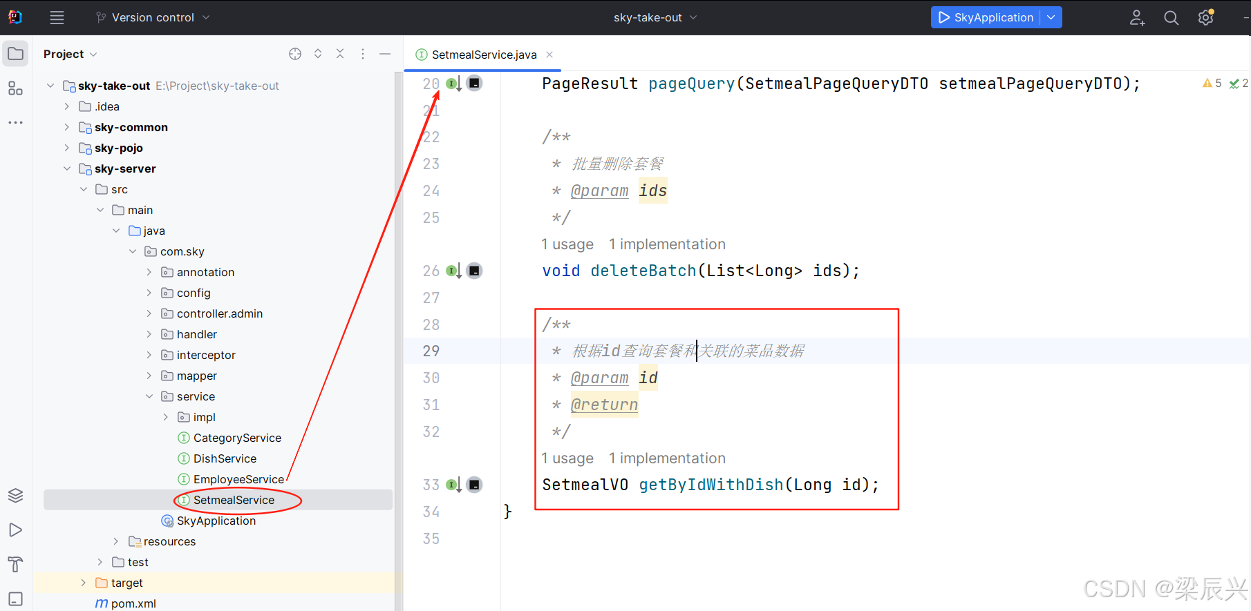The width and height of the screenshot is (1251, 611).
Task: Collapse sky-take-out root node
Action: [50, 86]
